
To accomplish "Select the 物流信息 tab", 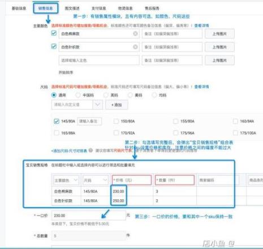I will 125,8.
